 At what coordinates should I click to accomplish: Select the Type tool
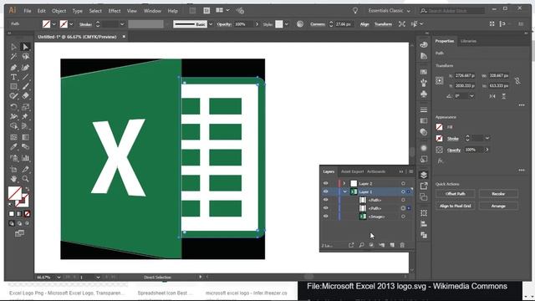[13, 77]
